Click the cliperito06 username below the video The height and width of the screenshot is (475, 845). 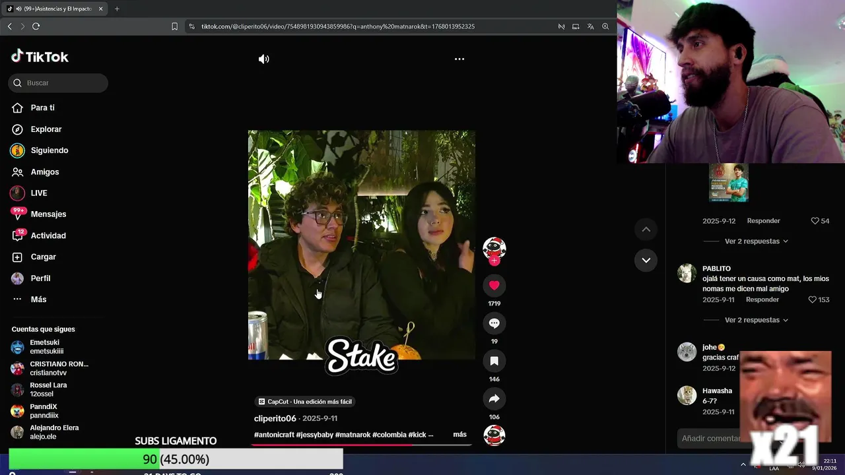[275, 418]
